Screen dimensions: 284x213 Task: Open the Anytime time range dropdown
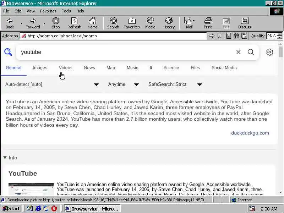click(124, 84)
